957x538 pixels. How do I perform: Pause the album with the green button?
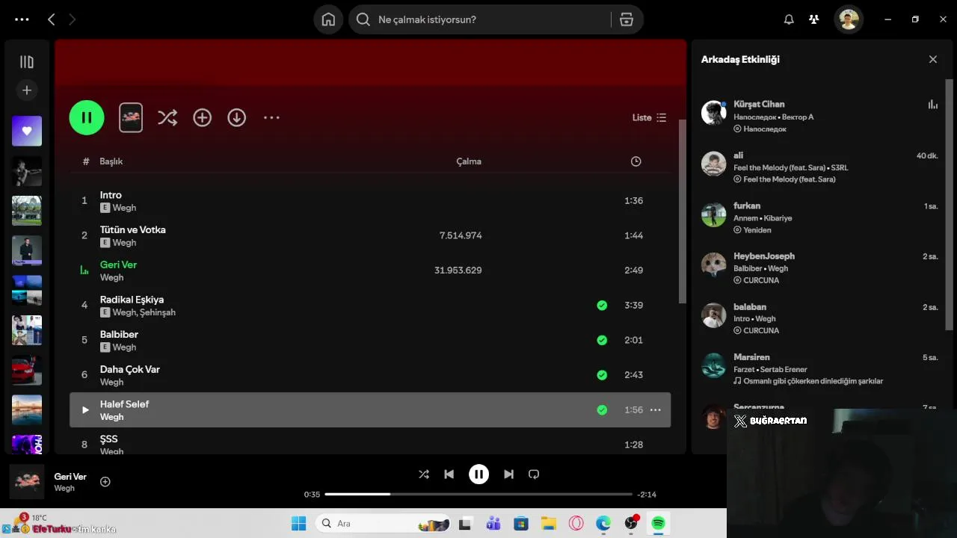[87, 117]
